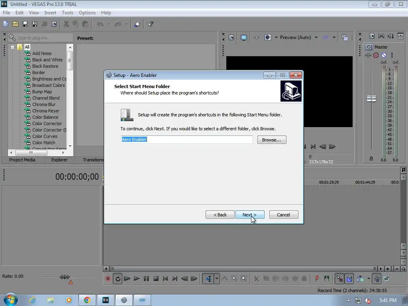The image size is (408, 306).
Task: Click the Record button in transport bar
Action: 108,279
